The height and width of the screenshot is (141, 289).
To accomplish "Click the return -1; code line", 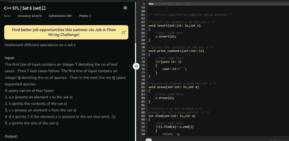I will [x=171, y=134].
